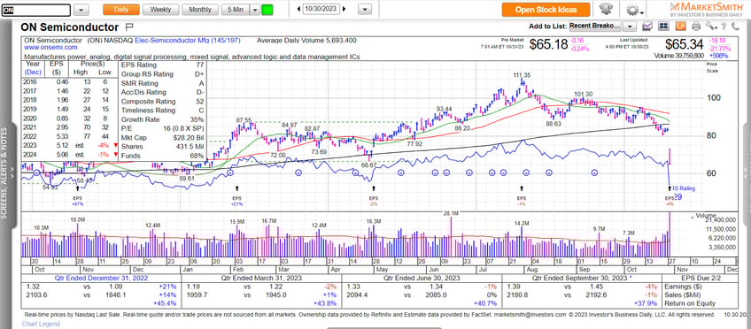Click the Return on Equity label
The image size is (751, 329).
point(690,302)
